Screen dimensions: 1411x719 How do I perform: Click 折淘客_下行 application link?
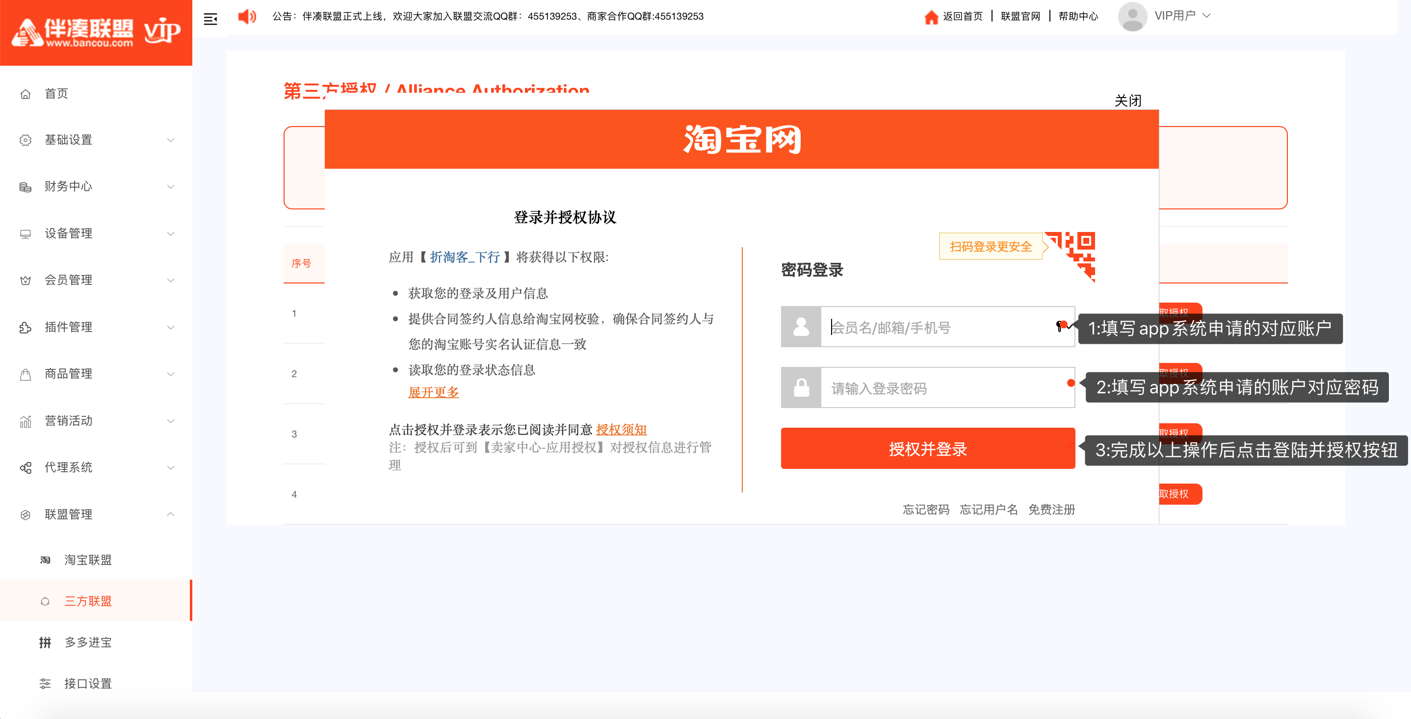click(465, 257)
